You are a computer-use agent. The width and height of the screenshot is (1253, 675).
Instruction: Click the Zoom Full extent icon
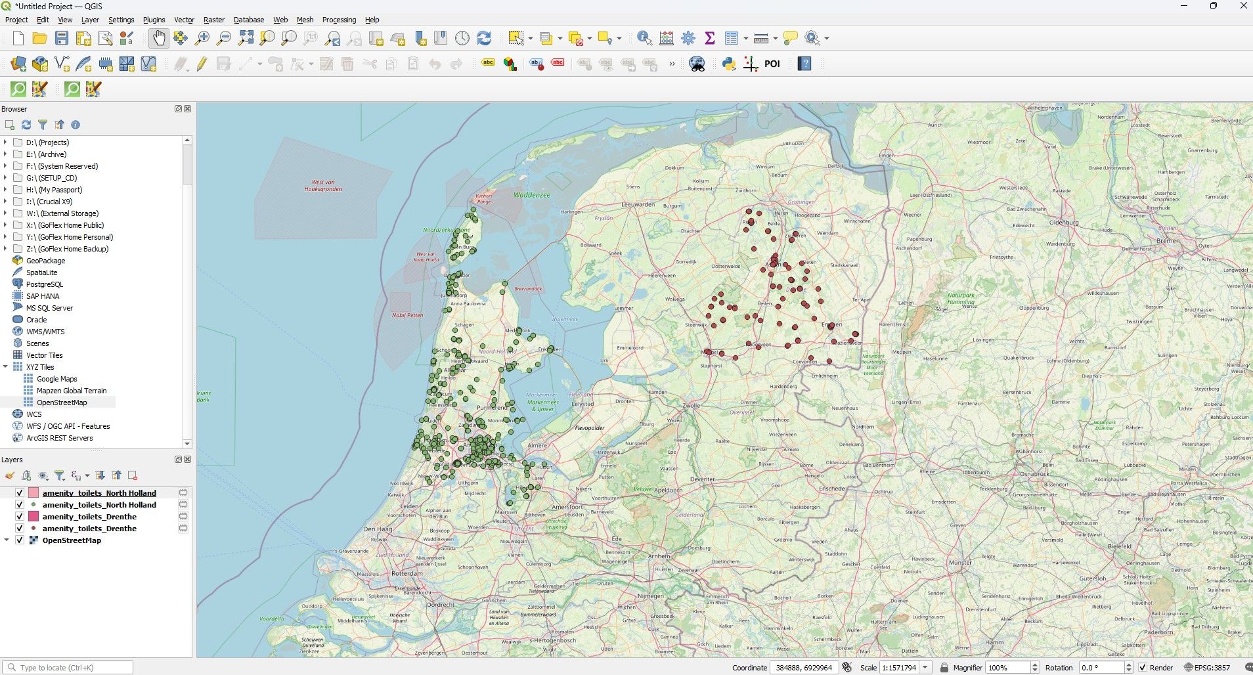click(x=246, y=38)
